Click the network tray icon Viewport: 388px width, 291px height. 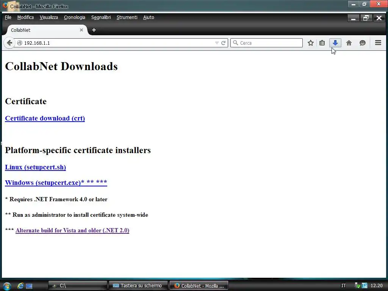365,286
